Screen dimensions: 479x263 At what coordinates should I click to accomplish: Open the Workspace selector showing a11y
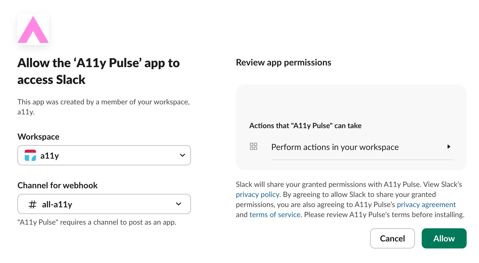(x=104, y=155)
